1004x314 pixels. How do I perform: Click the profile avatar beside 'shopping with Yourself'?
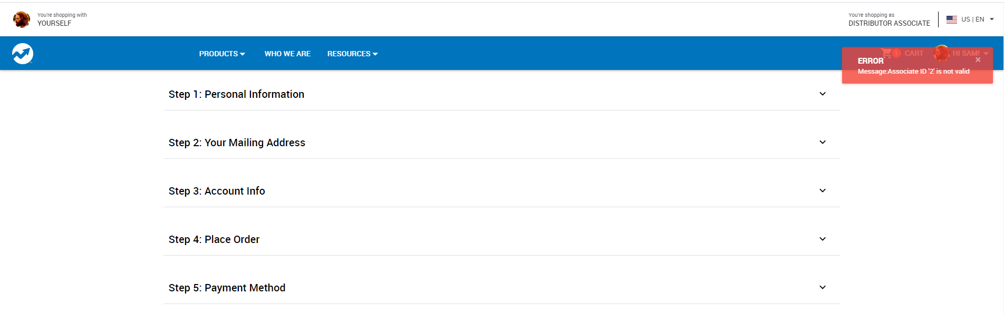(22, 19)
